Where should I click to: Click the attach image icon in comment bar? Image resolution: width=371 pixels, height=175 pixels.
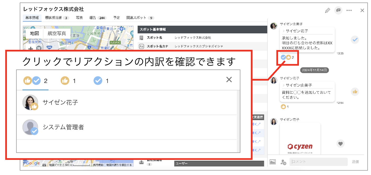coord(273,162)
